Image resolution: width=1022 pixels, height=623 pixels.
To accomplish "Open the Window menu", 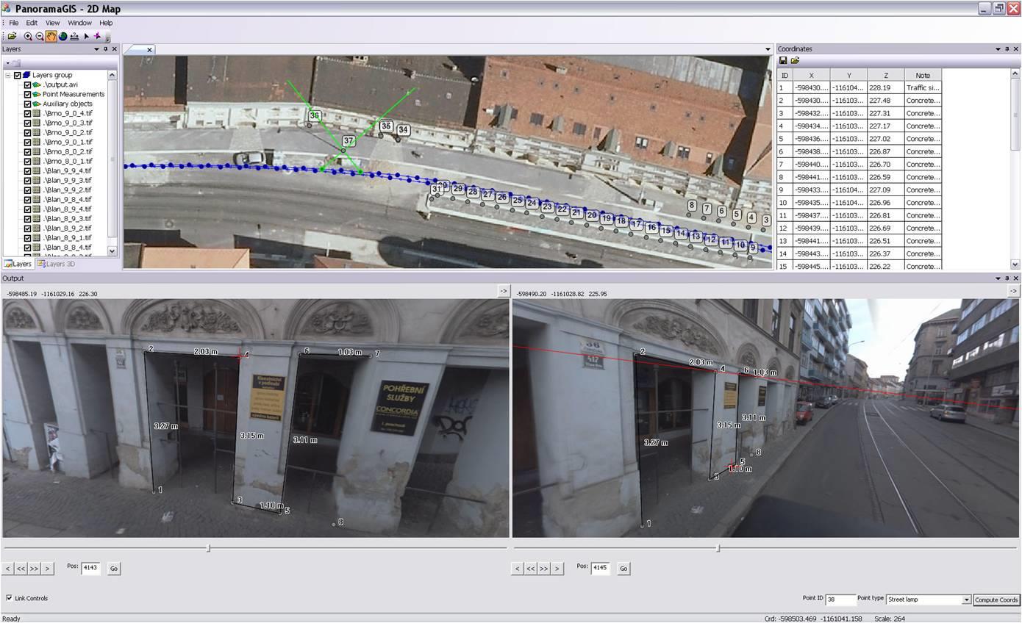I will point(79,23).
